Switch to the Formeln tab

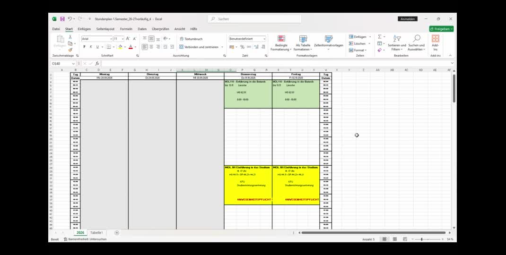[x=126, y=29]
